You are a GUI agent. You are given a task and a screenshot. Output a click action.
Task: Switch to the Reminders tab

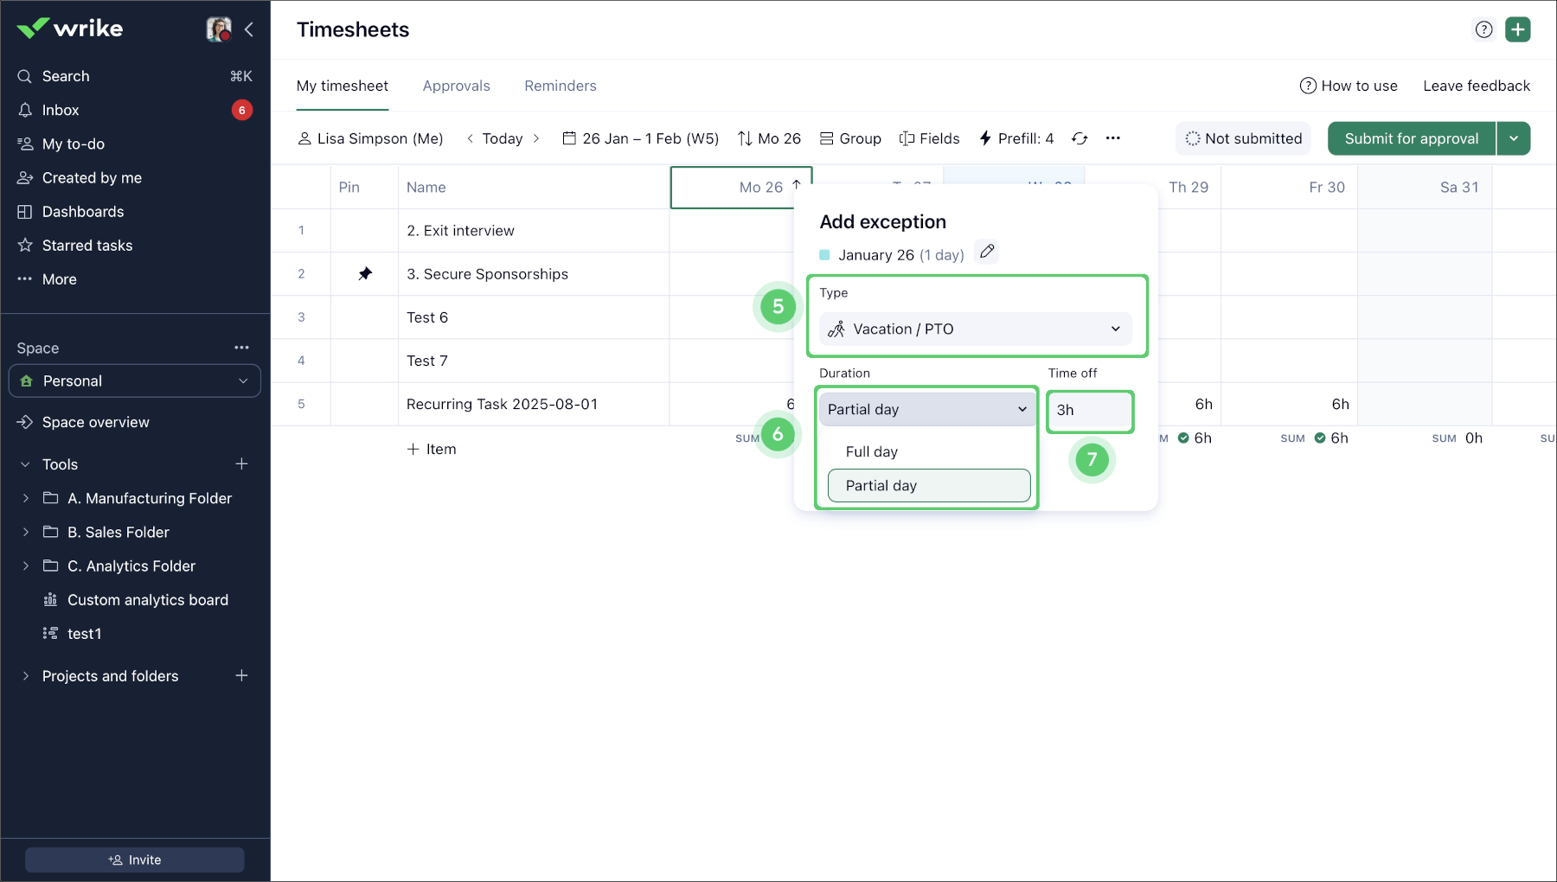560,86
